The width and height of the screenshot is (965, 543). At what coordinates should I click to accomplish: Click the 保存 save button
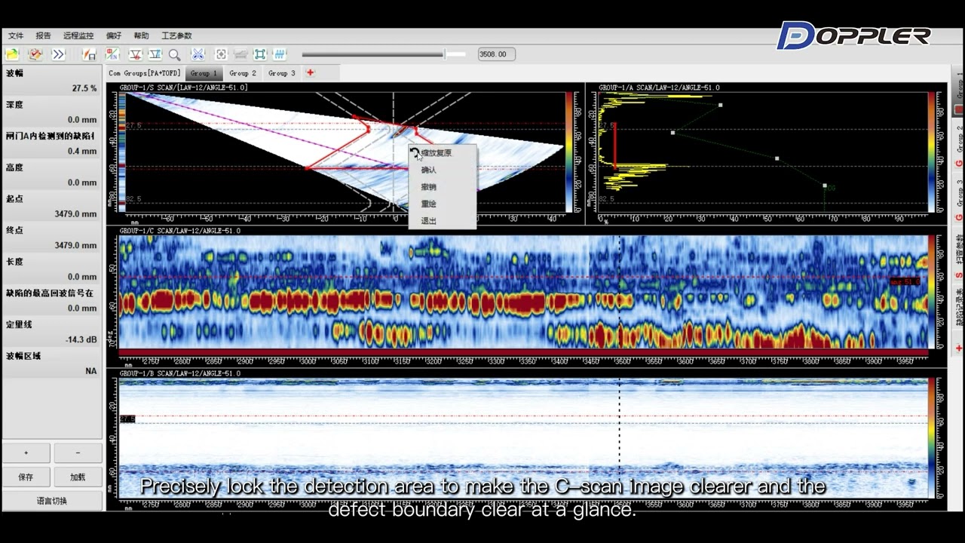(x=26, y=477)
